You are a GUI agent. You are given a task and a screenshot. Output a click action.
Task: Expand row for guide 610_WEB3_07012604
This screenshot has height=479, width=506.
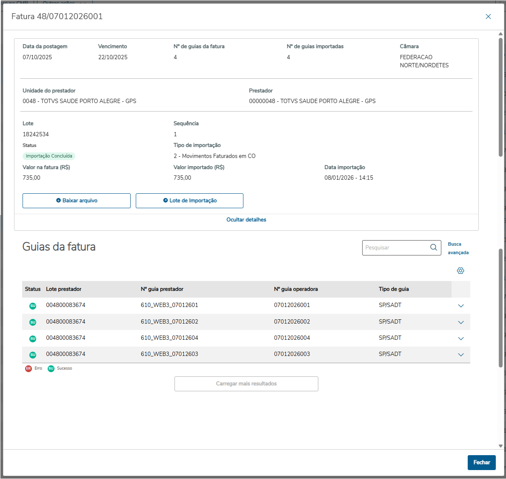tap(460, 338)
